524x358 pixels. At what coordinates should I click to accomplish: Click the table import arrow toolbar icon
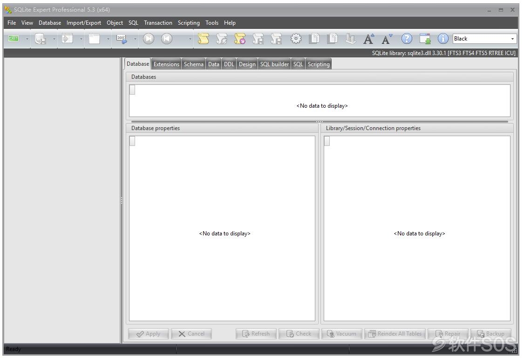(67, 39)
